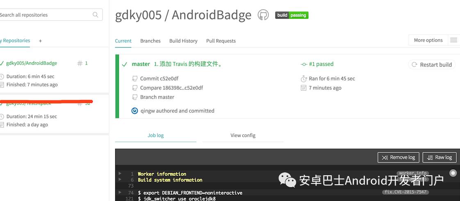
Task: Expand Worker information log fold
Action: click(x=120, y=174)
